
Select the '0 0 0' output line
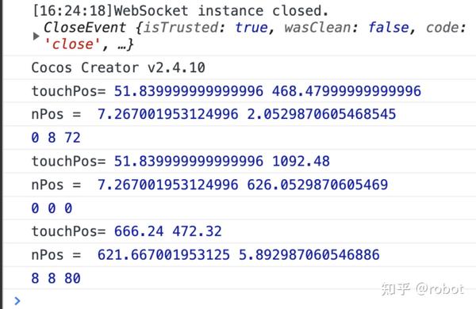52,208
